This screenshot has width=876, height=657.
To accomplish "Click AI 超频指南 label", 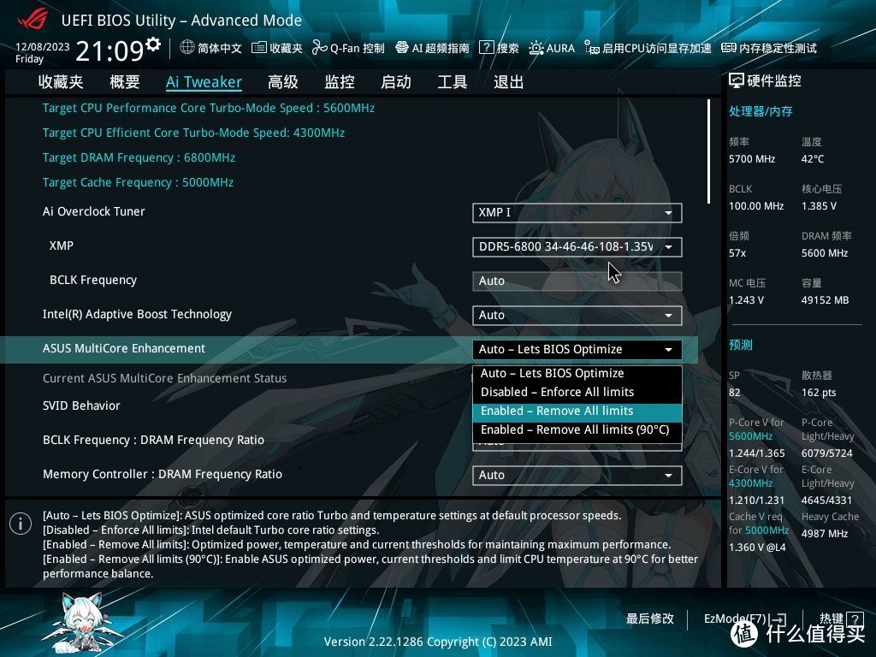I will (441, 49).
